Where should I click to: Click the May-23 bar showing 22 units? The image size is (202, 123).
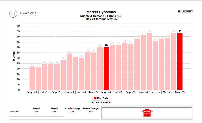tap(32, 78)
